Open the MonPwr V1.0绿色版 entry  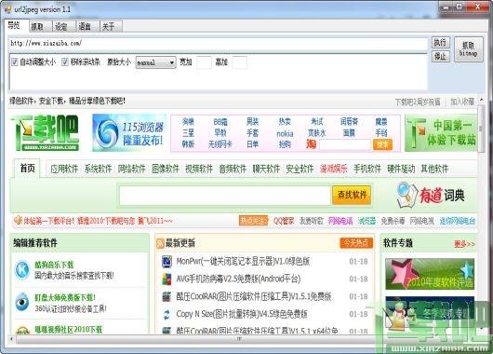click(x=243, y=262)
